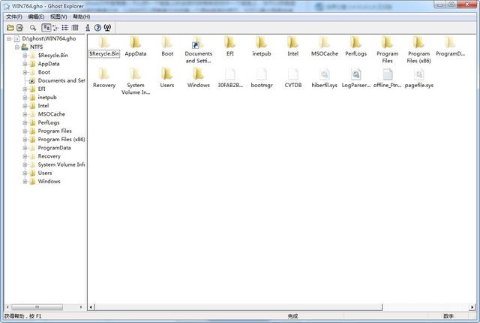Viewport: 480px width, 323px height.
Task: Collapse the D:\ghost\WIN764.gho root node
Action: click(x=9, y=38)
